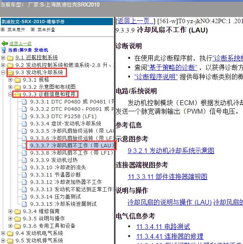Click folder icon of 9.3.2 示意图和布线图
Viewport: 243px width, 244px height.
click(17, 87)
